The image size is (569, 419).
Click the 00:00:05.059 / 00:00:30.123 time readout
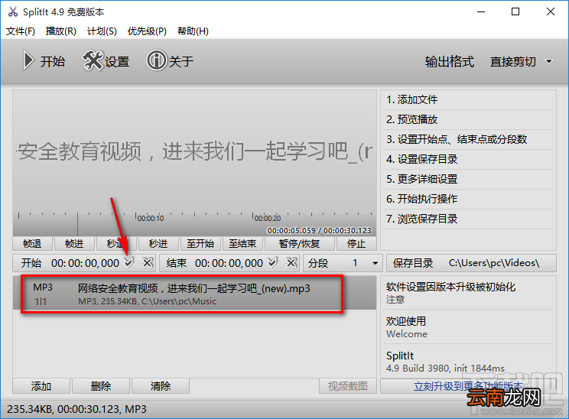pyautogui.click(x=320, y=231)
